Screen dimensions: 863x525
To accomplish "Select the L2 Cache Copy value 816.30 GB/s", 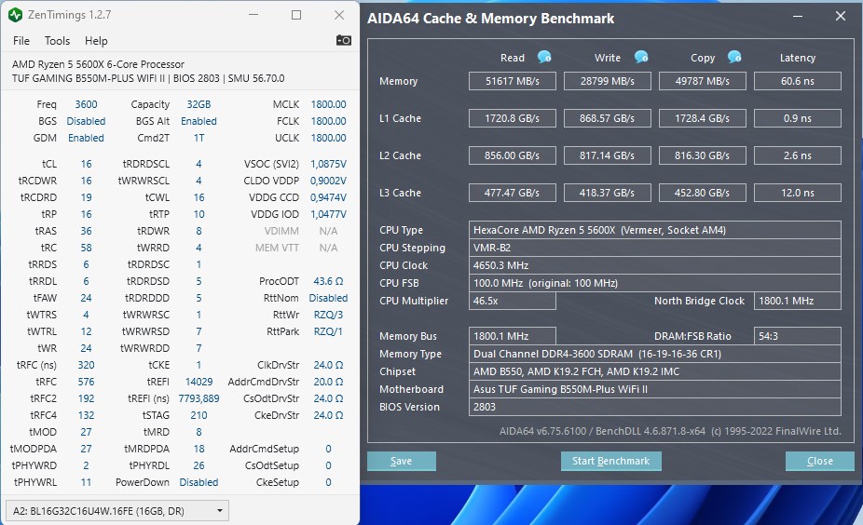I will click(x=703, y=155).
